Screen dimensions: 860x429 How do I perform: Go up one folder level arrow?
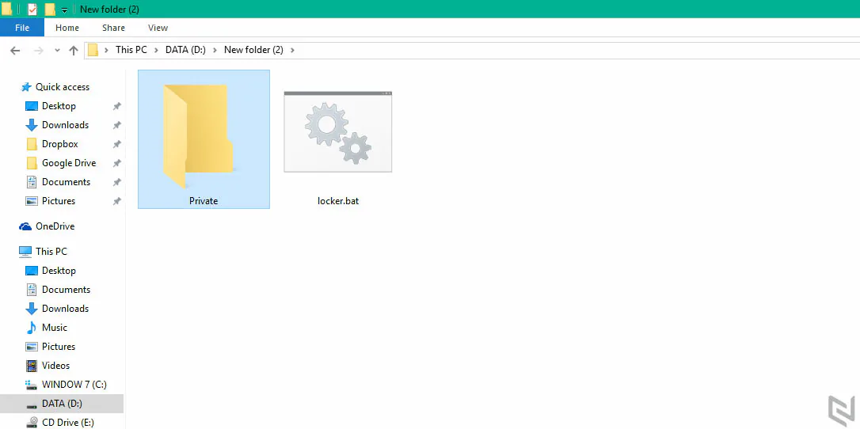click(74, 51)
